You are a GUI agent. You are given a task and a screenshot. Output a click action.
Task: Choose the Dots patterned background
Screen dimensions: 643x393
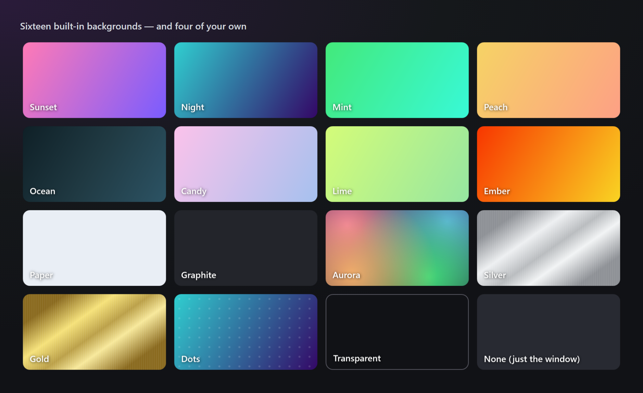tap(246, 332)
